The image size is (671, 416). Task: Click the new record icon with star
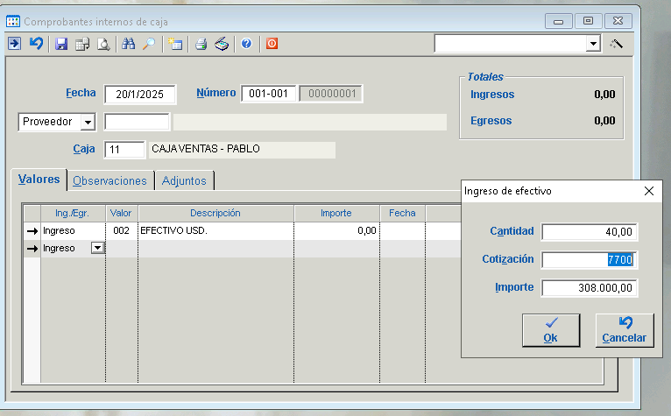coord(175,44)
